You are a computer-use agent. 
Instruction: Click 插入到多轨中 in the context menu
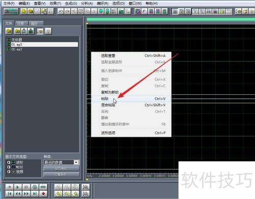click(x=131, y=71)
